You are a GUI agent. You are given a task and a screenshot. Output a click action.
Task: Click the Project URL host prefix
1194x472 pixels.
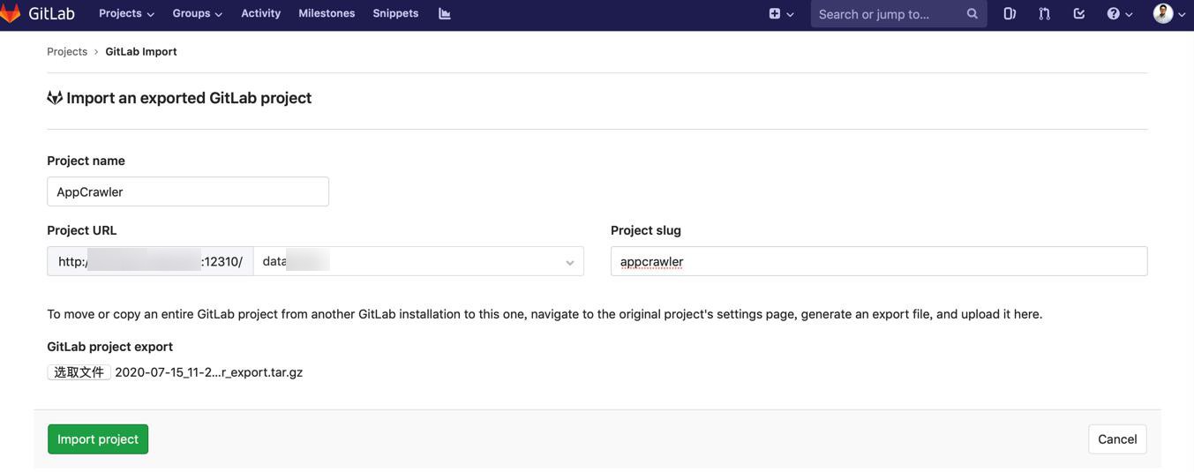(x=150, y=261)
